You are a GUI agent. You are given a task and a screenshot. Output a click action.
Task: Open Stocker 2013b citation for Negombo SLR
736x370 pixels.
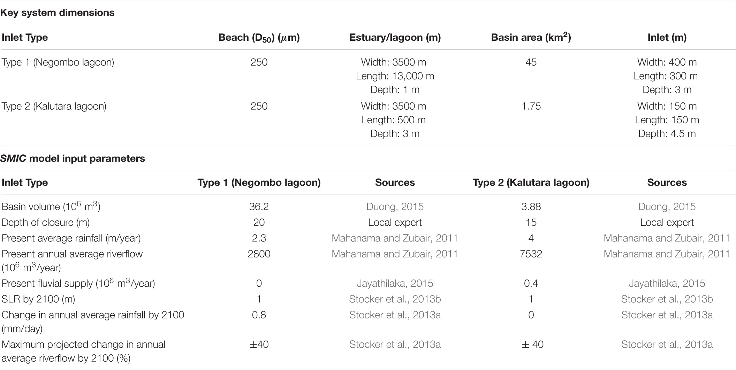point(395,299)
